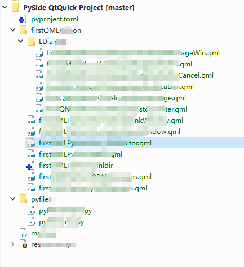Select the firstQMLP…on folder name
The width and height of the screenshot is (244, 267).
click(x=56, y=30)
